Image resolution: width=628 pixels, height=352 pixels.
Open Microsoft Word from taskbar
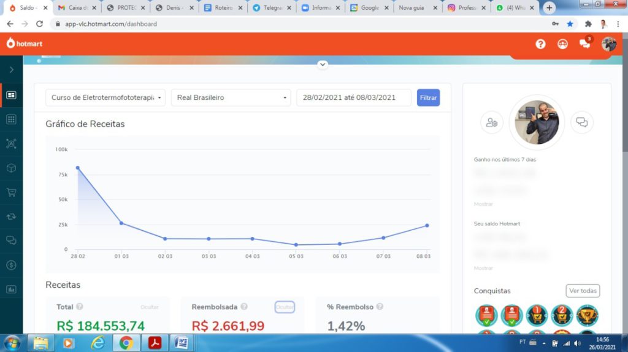click(x=182, y=343)
